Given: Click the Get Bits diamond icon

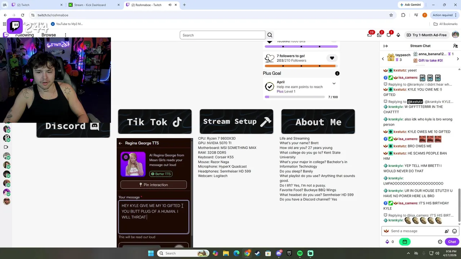Looking at the screenshot, I should coord(398,35).
